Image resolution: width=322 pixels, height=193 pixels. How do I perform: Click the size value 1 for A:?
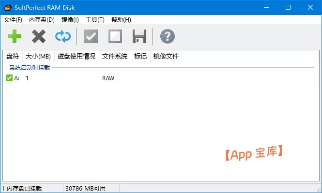[27, 78]
